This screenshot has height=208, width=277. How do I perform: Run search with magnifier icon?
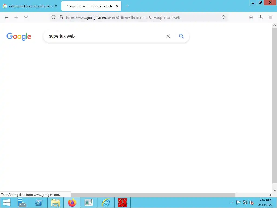click(181, 36)
